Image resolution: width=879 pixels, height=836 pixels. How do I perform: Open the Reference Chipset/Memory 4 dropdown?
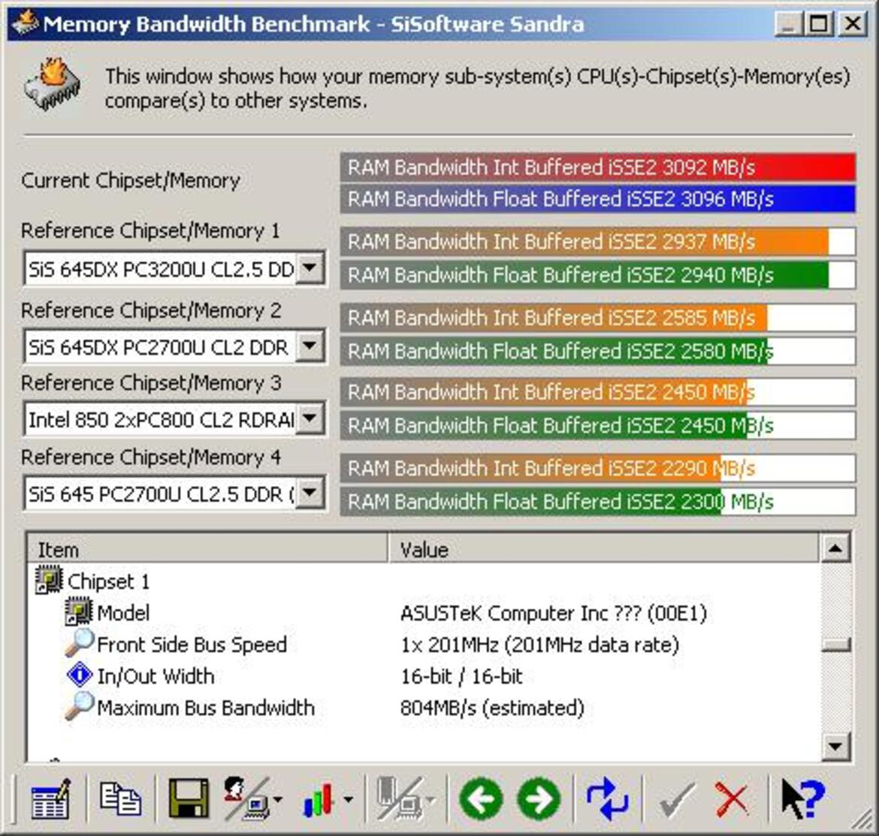(x=310, y=493)
